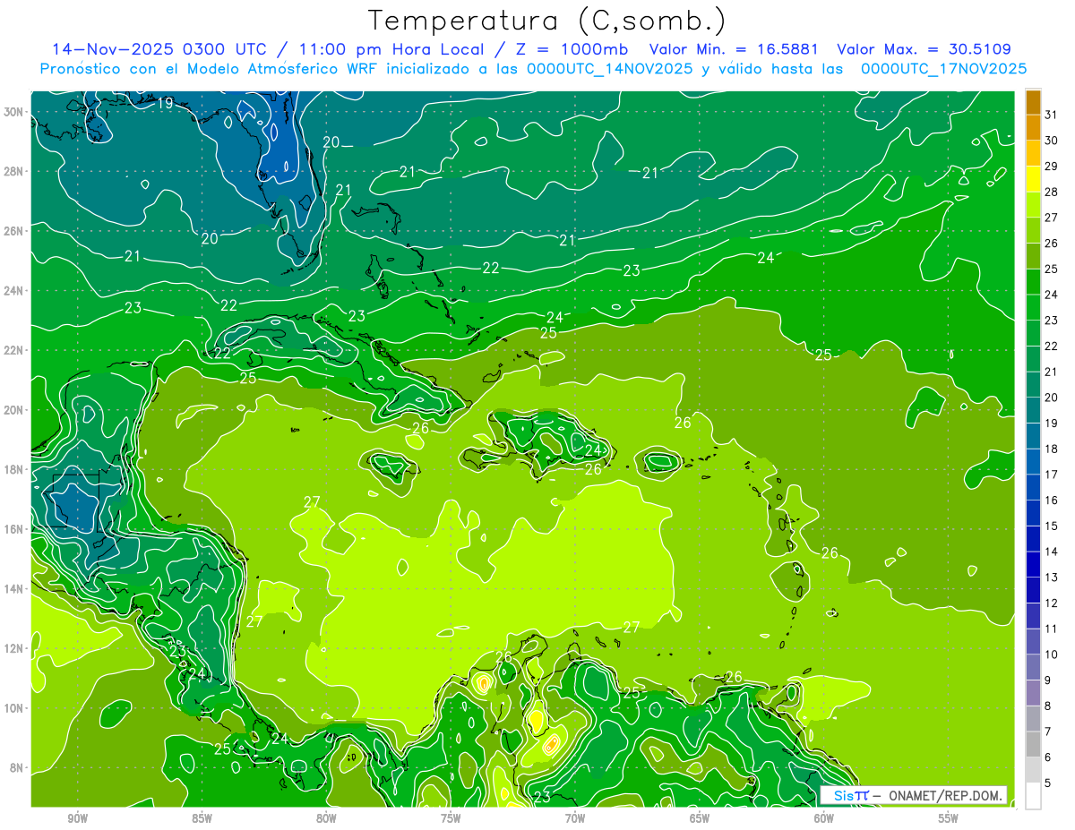This screenshot has width=1075, height=830.
Task: Click the legend value 31
Action: (1052, 114)
